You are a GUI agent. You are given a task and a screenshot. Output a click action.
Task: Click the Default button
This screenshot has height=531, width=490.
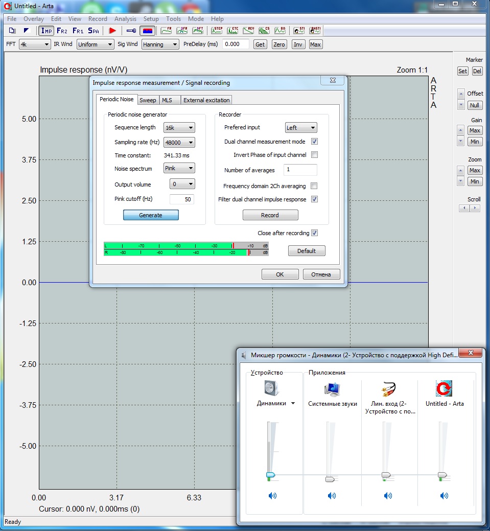(307, 251)
